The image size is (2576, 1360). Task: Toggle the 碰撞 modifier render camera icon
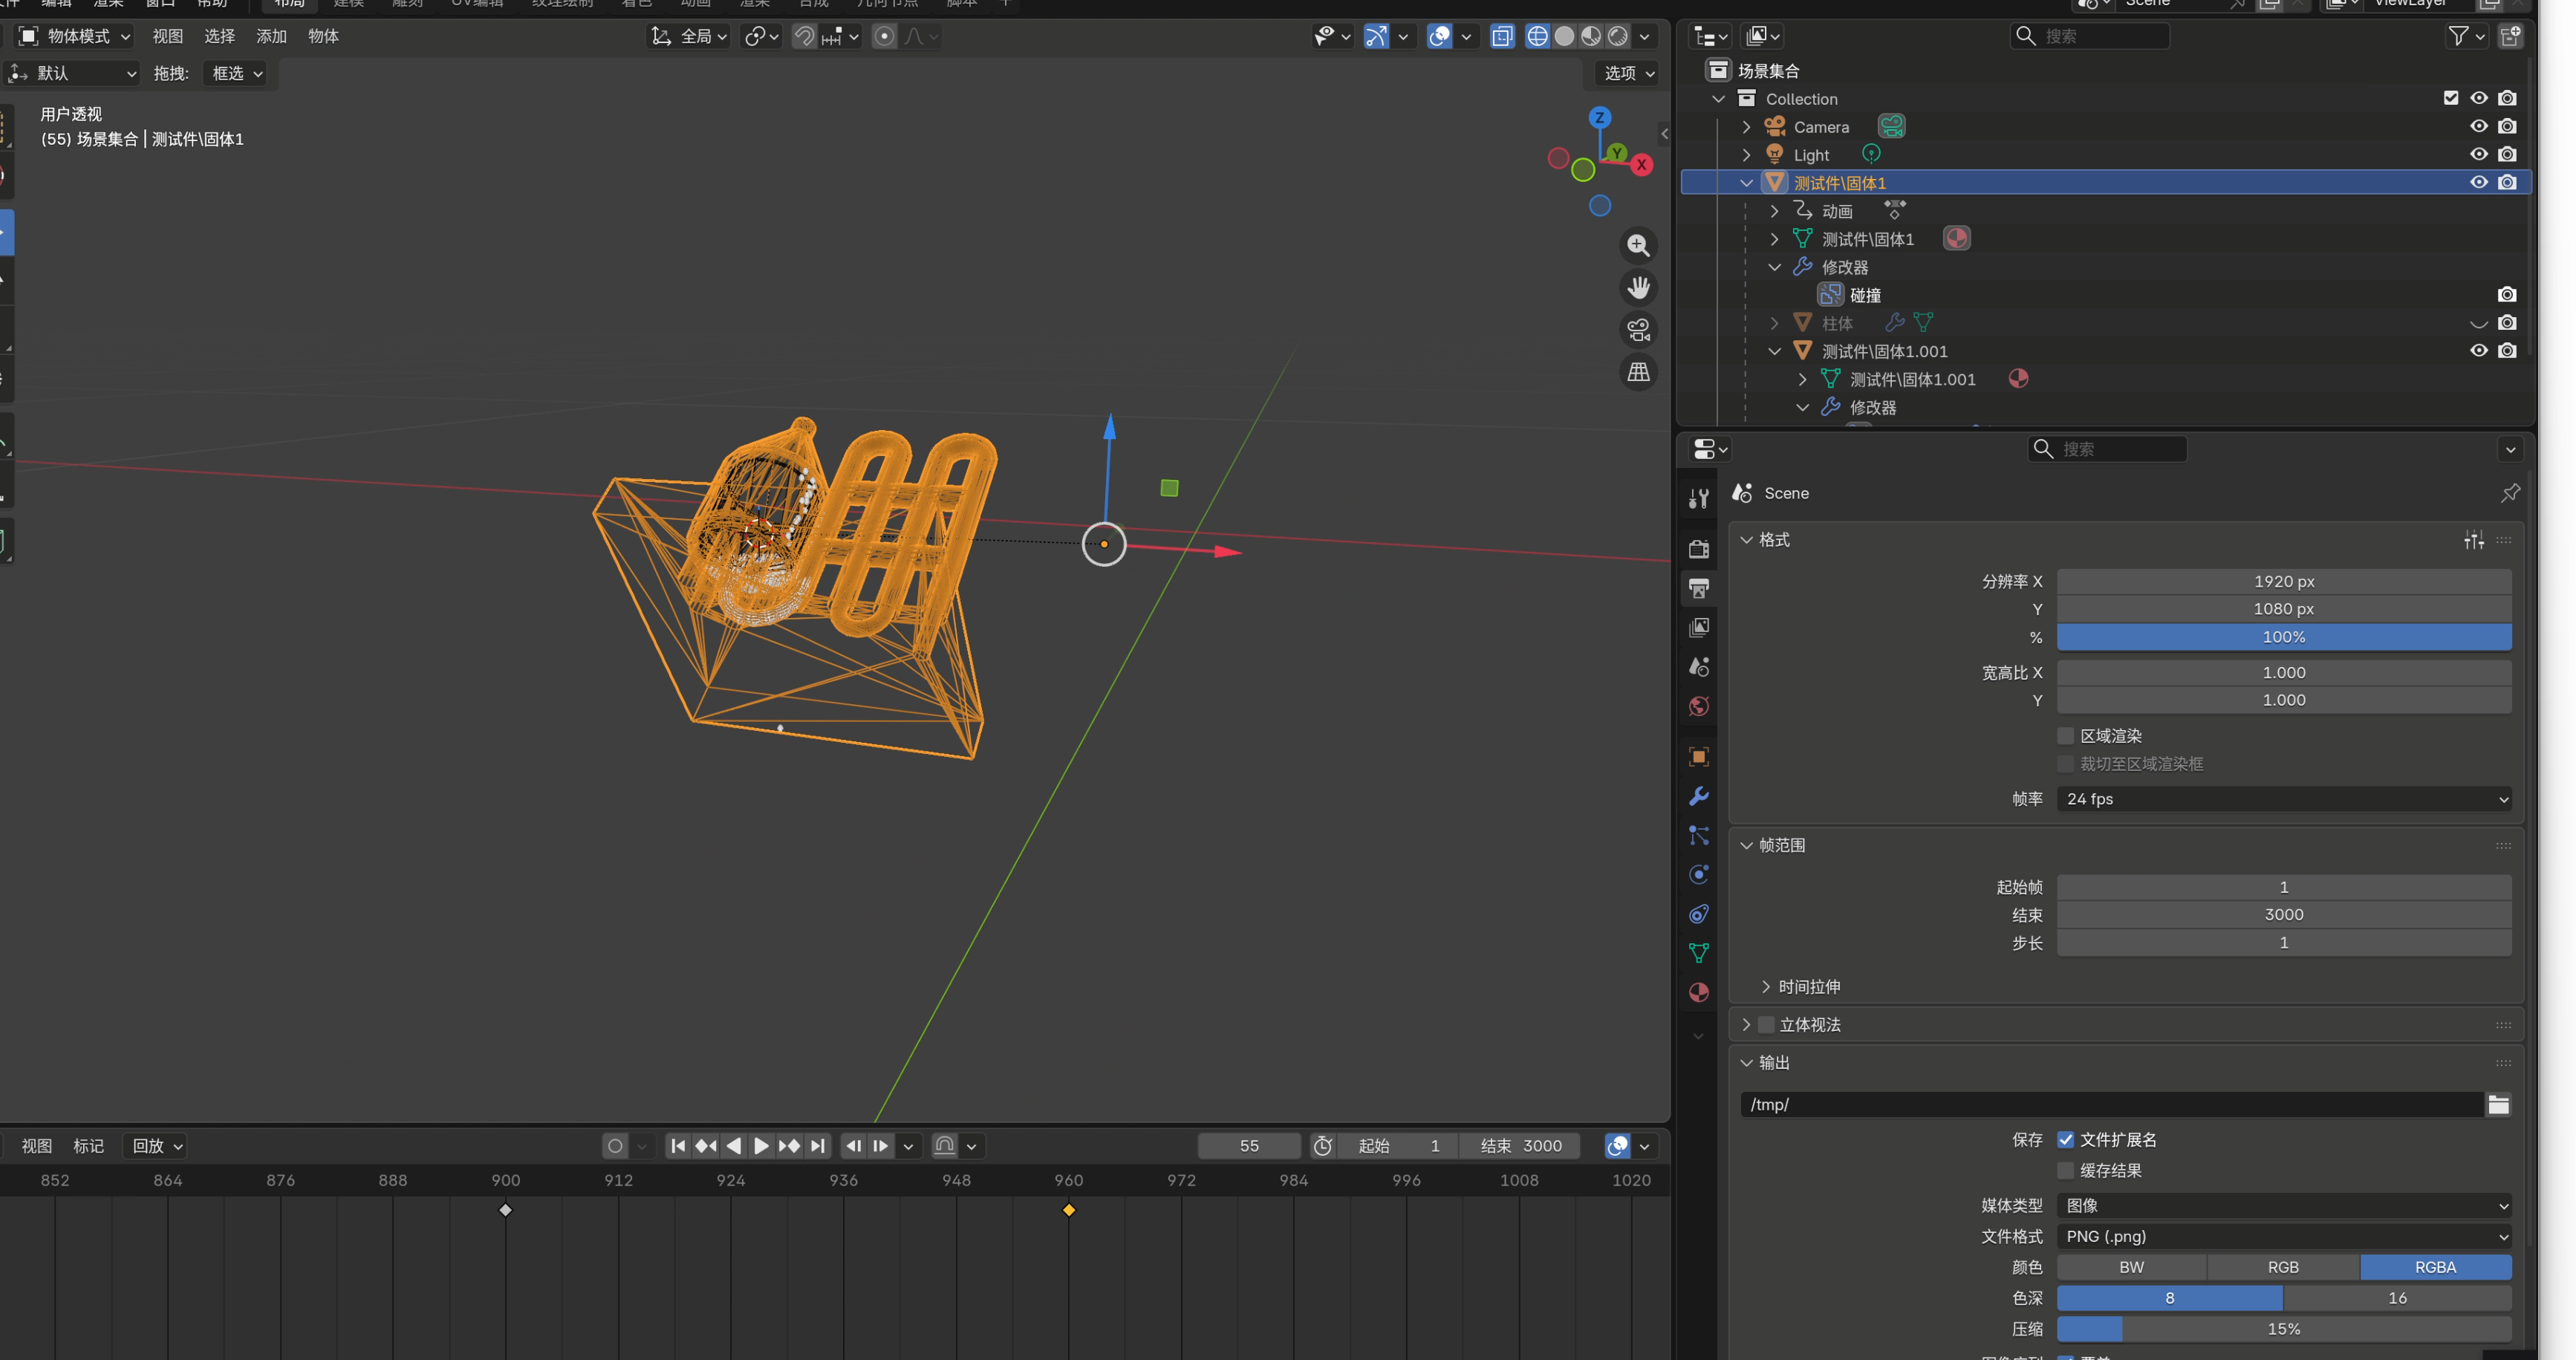(x=2507, y=294)
